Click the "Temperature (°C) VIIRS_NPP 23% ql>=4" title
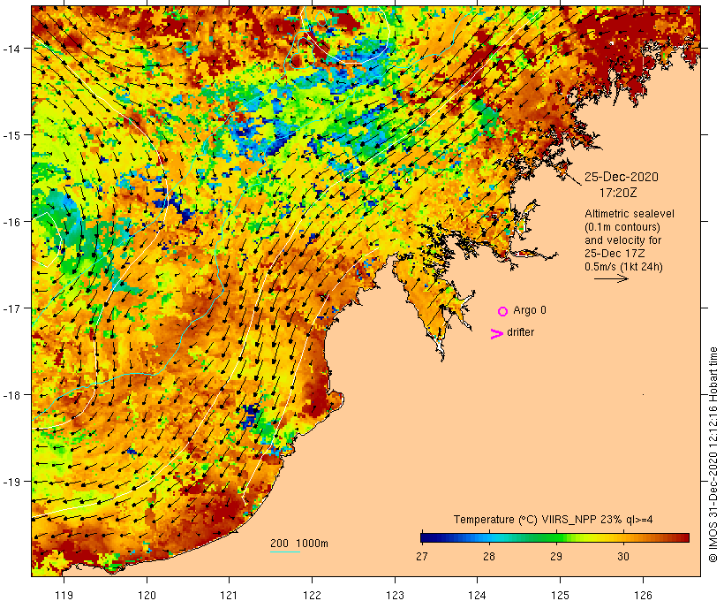This screenshot has width=724, height=601. [554, 519]
